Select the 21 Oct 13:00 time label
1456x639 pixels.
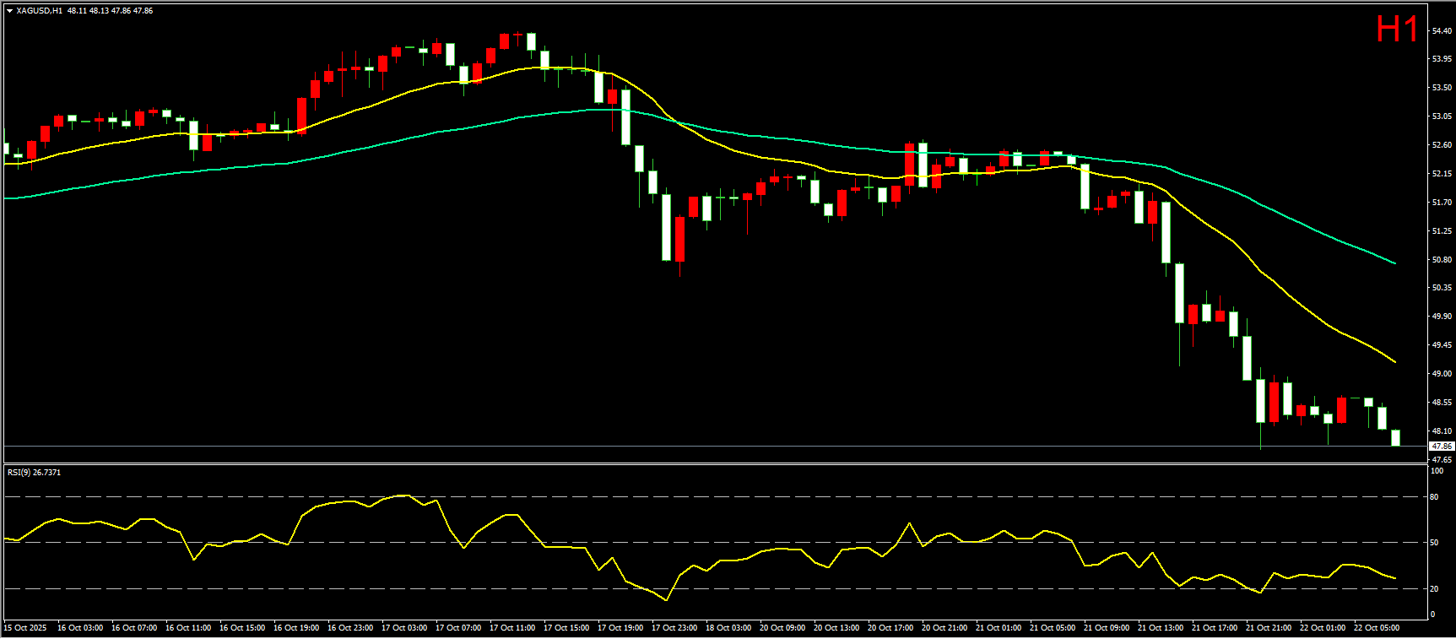click(1161, 628)
